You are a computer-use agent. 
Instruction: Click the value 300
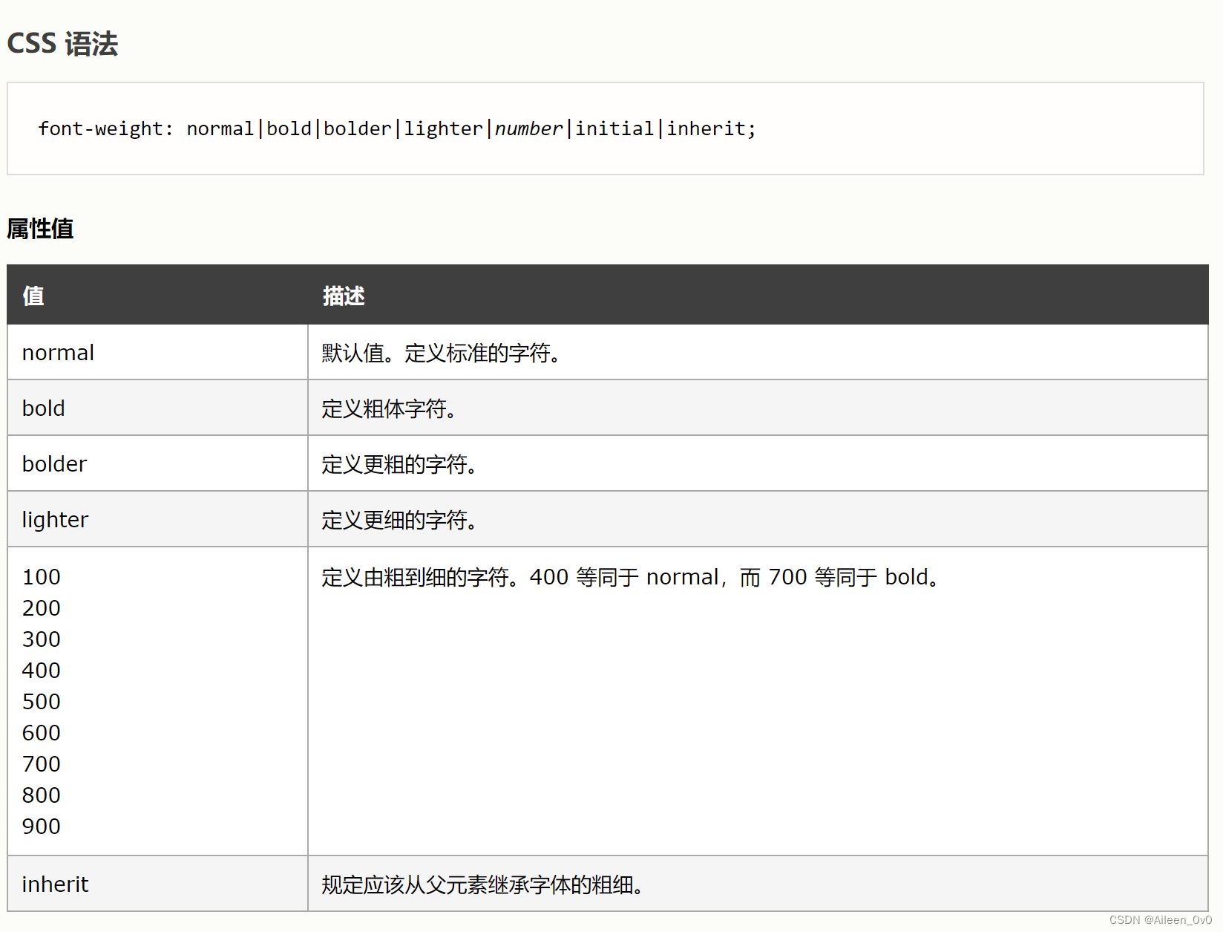pyautogui.click(x=42, y=639)
